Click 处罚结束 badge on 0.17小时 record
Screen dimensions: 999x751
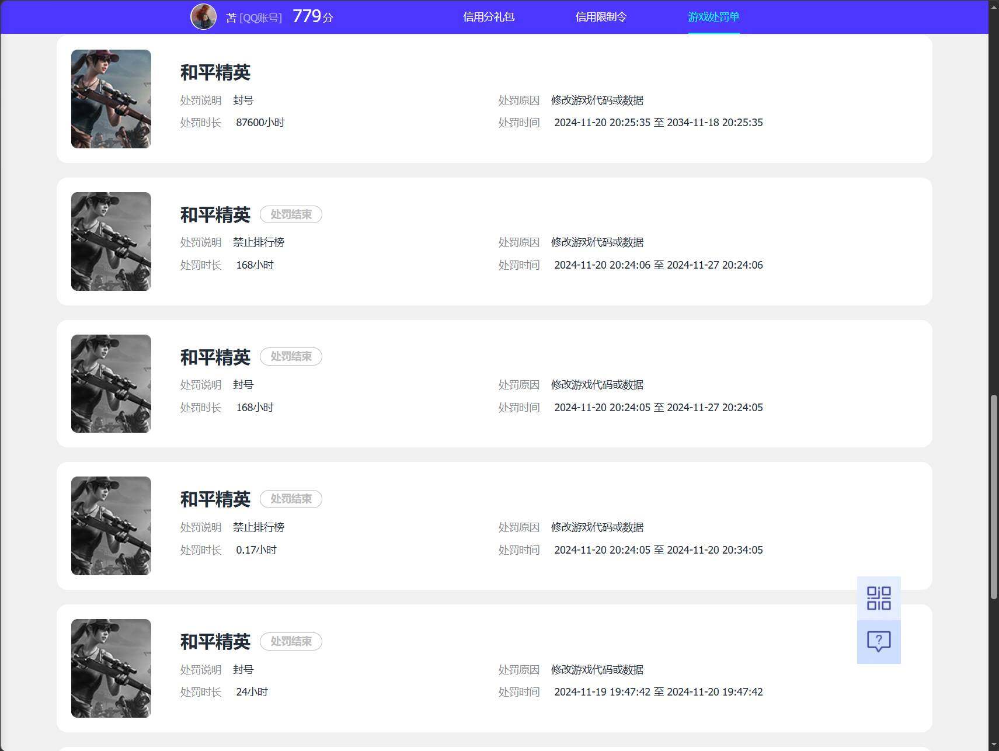click(291, 499)
